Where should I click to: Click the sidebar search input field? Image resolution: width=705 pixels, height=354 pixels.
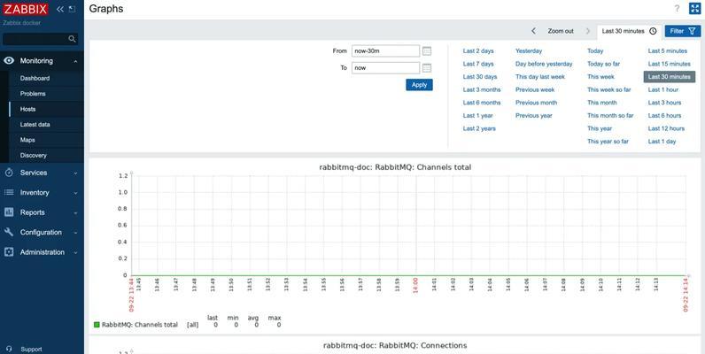[36, 39]
